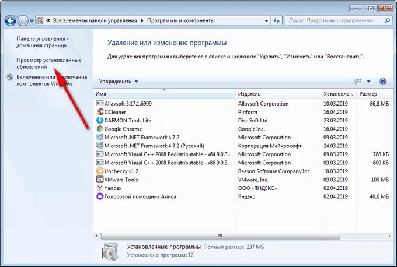Click the horizontal scrollbar right arrow

click(x=389, y=236)
